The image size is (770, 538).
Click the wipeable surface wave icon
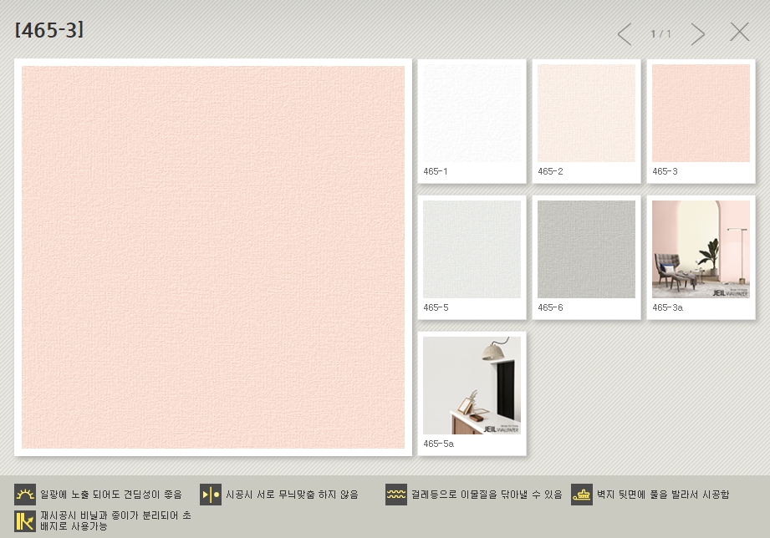396,495
